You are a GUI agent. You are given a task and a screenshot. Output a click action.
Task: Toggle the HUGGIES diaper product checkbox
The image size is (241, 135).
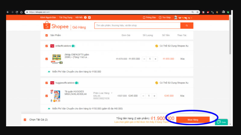[x=47, y=96]
